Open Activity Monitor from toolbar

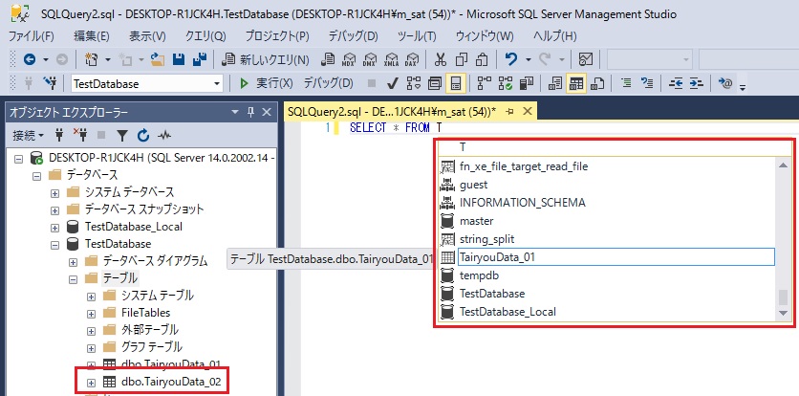pyautogui.click(x=586, y=59)
